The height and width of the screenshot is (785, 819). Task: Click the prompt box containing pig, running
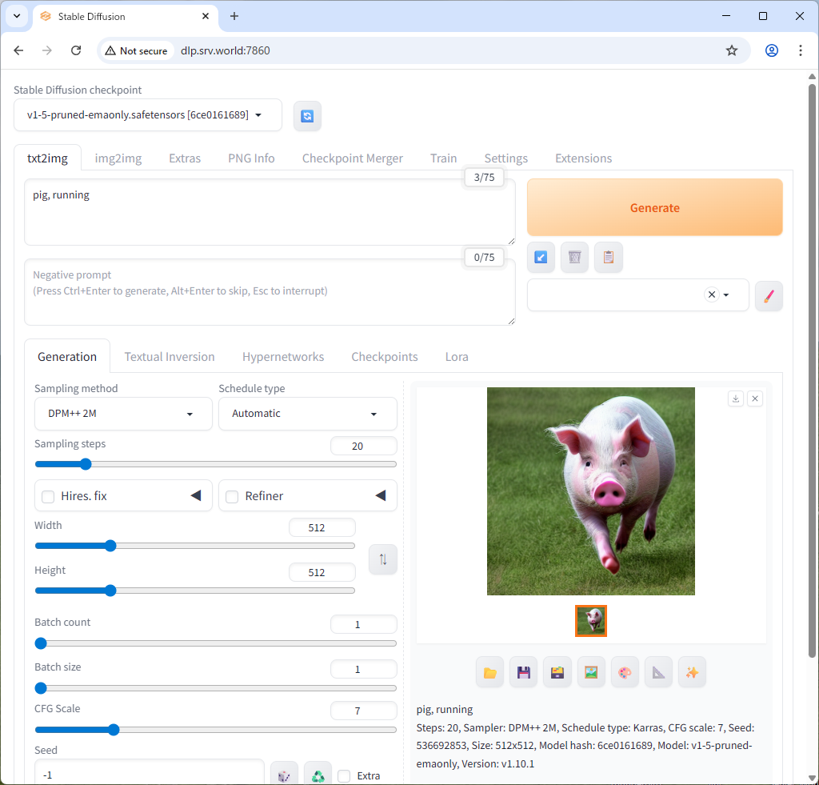coord(270,212)
